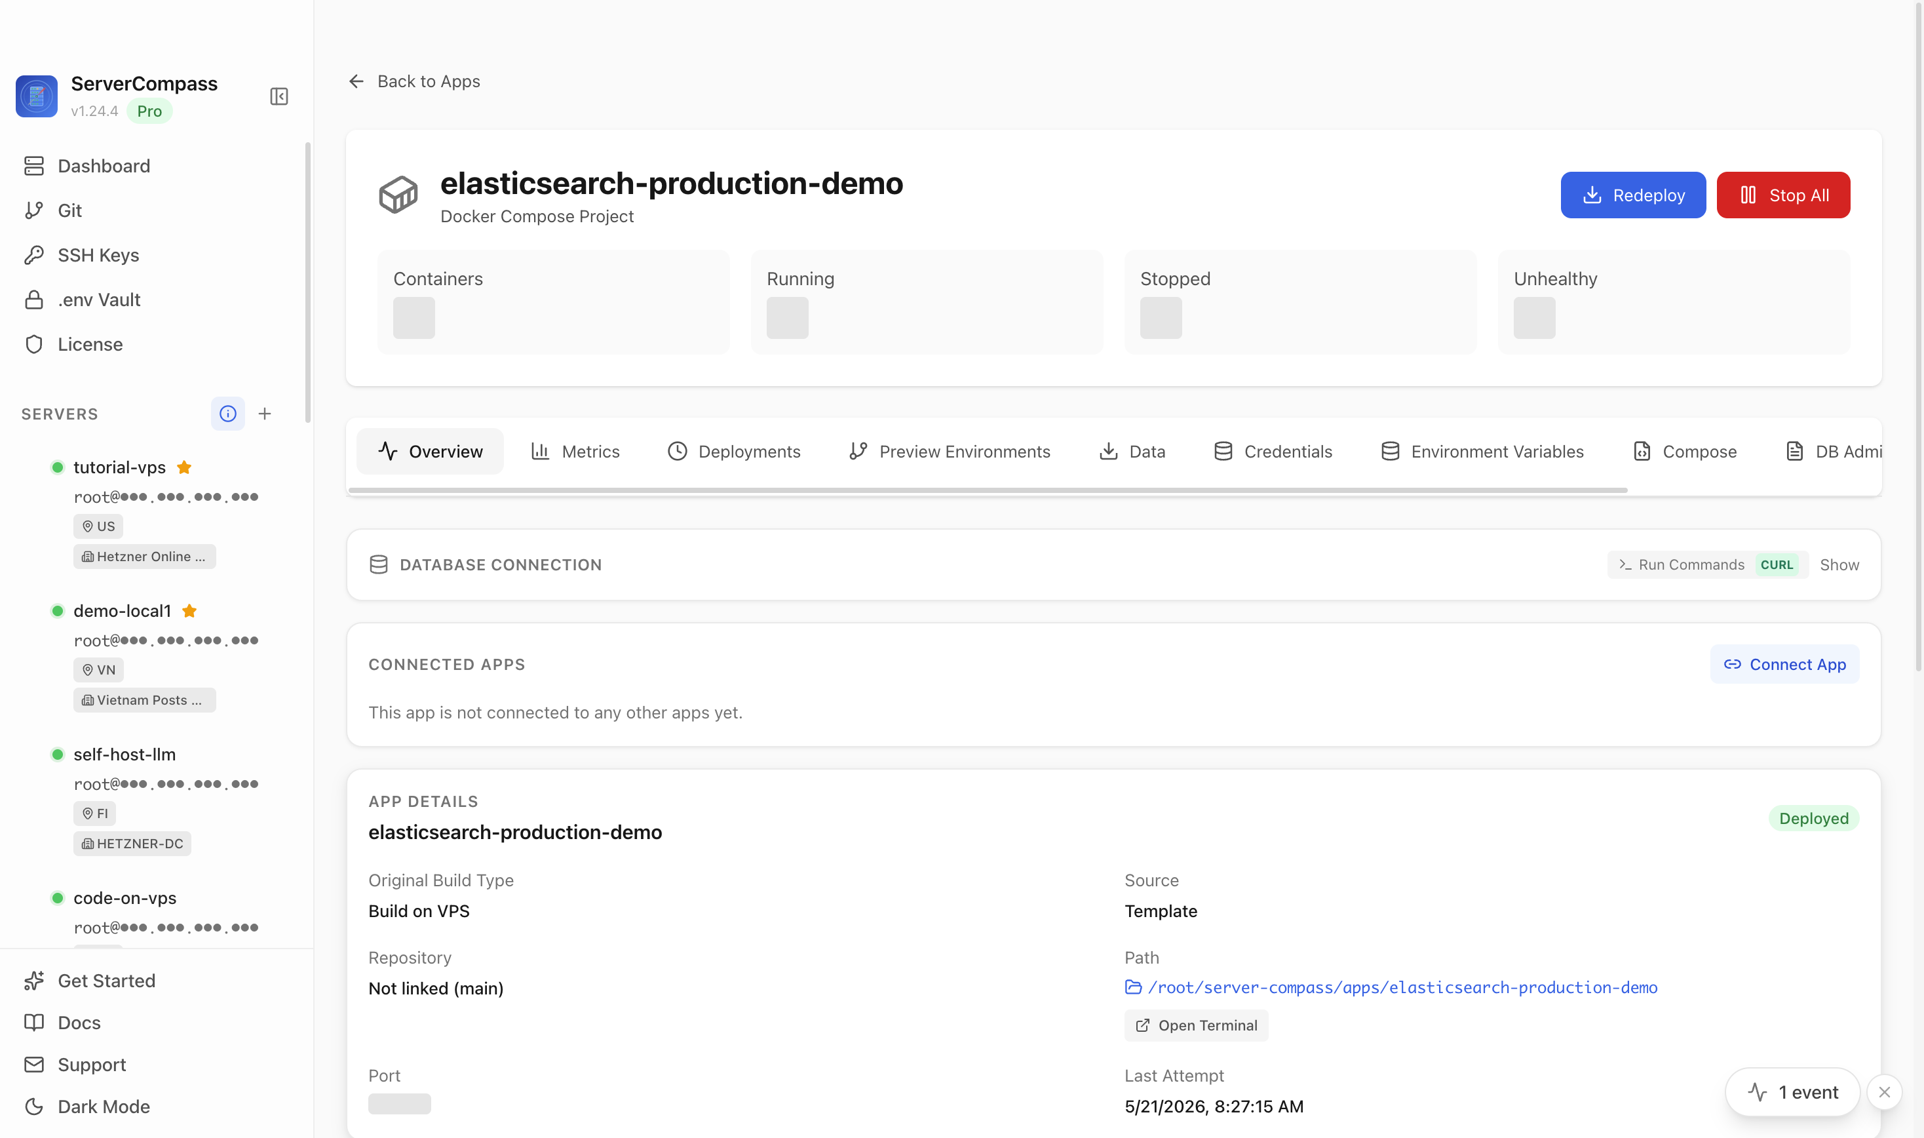
Task: Click the Vietnam Posts provider tag
Action: (144, 699)
